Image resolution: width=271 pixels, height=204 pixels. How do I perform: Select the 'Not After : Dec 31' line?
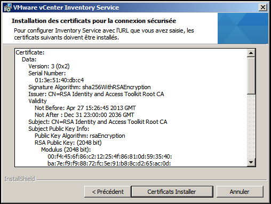coord(84,115)
